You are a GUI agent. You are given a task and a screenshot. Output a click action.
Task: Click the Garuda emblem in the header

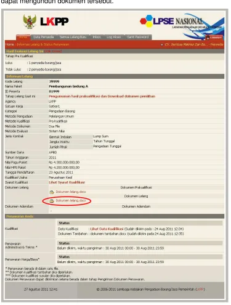pyautogui.click(x=30, y=22)
